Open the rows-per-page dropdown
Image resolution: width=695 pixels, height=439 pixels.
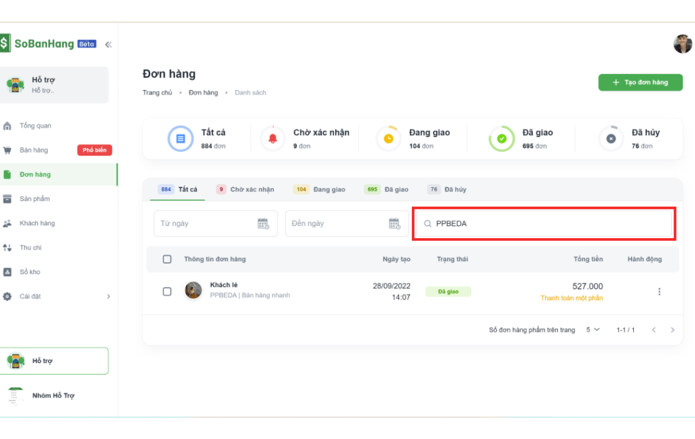point(593,330)
